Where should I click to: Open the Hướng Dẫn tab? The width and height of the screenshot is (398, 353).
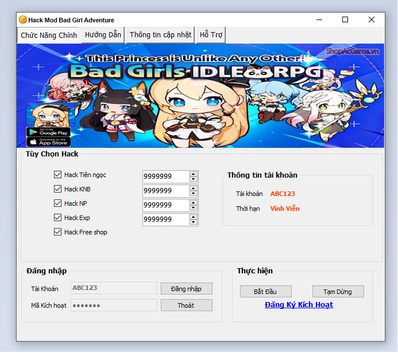[x=103, y=35]
